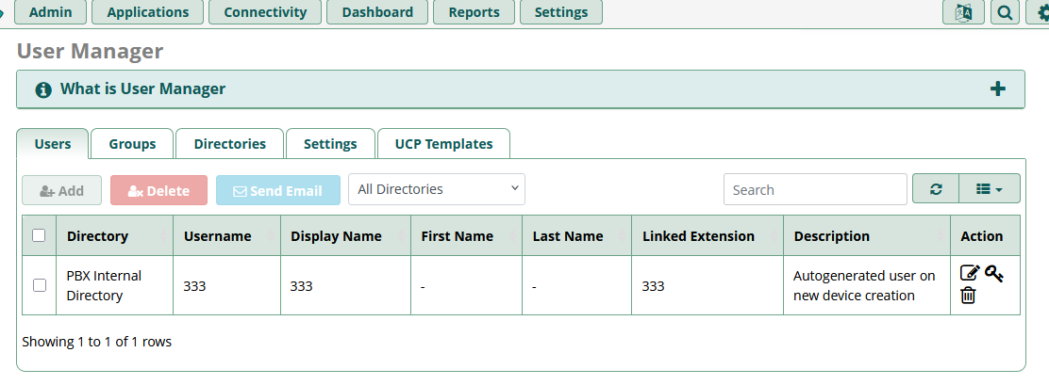Screen dimensions: 1049x385
Task: Click the gear icon at top right
Action: point(1038,12)
